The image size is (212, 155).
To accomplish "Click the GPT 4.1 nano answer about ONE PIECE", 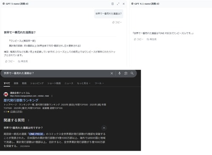I will (163, 33).
